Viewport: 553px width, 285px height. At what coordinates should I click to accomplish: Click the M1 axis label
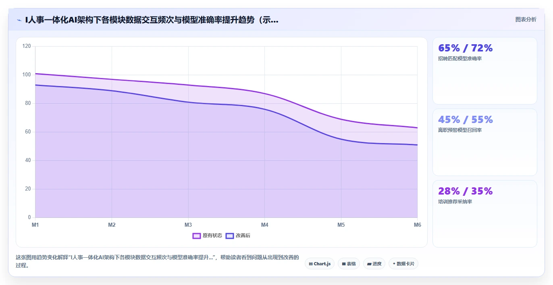[35, 225]
